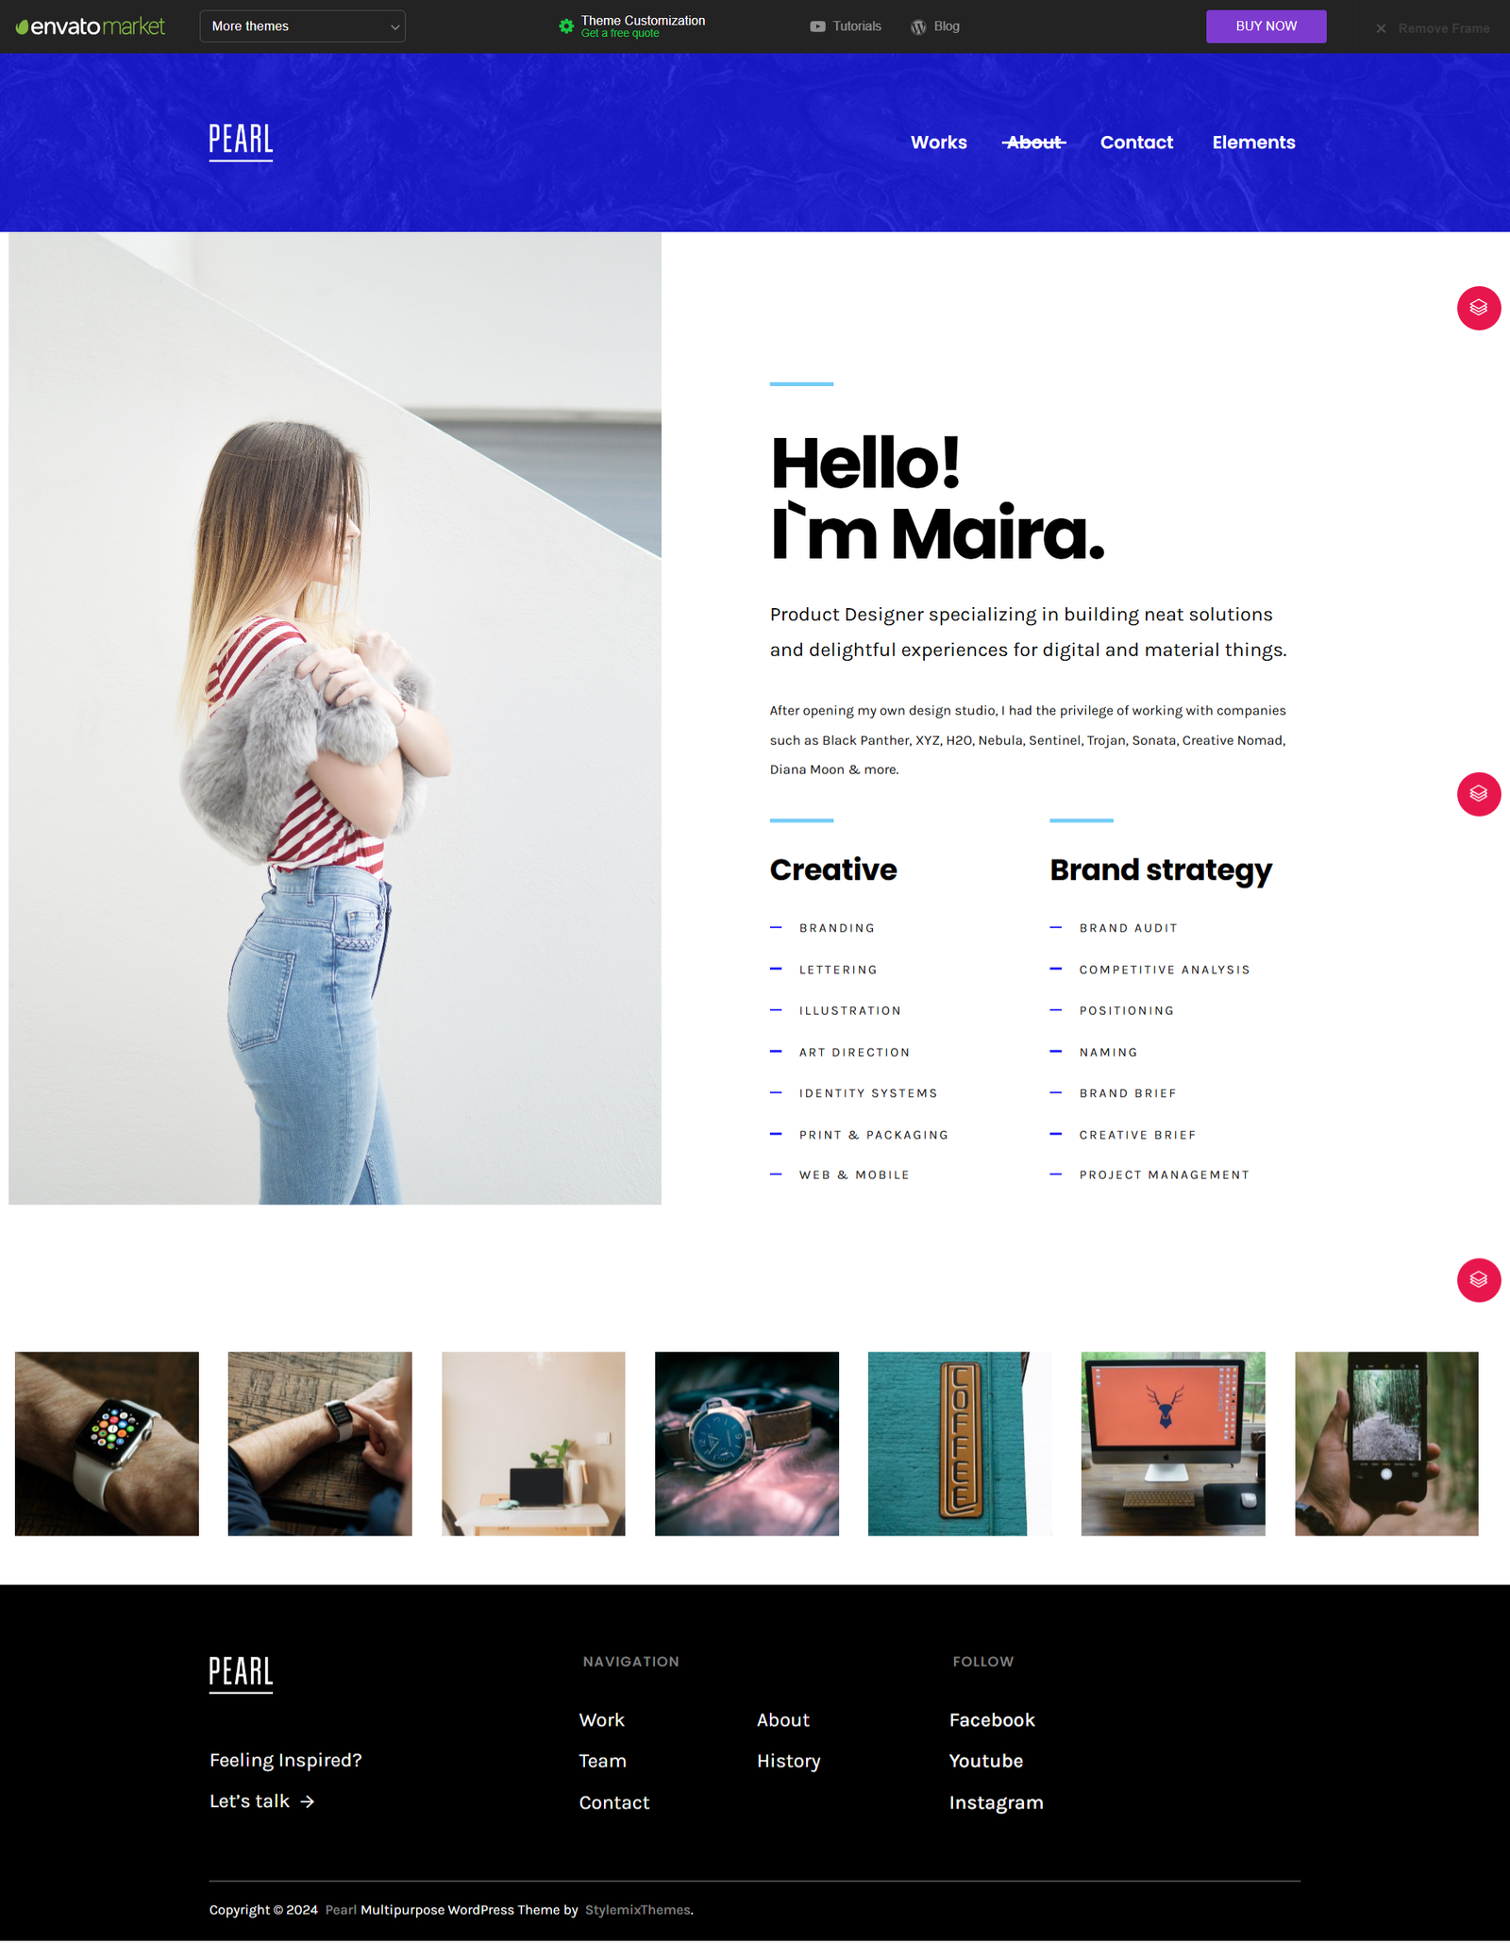Image resolution: width=1510 pixels, height=1943 pixels.
Task: Click the bottom red layers icon button
Action: tap(1479, 1280)
